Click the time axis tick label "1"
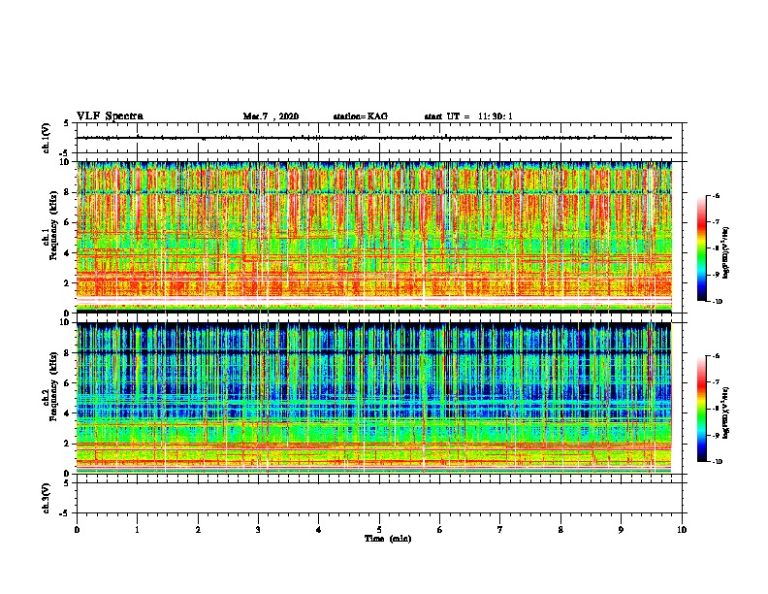The height and width of the screenshot is (594, 768). click(x=137, y=530)
